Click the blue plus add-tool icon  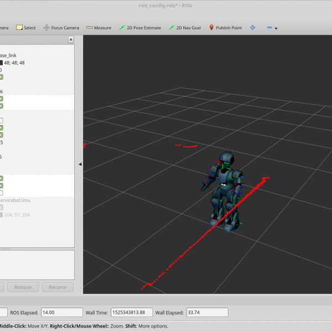coord(253,28)
